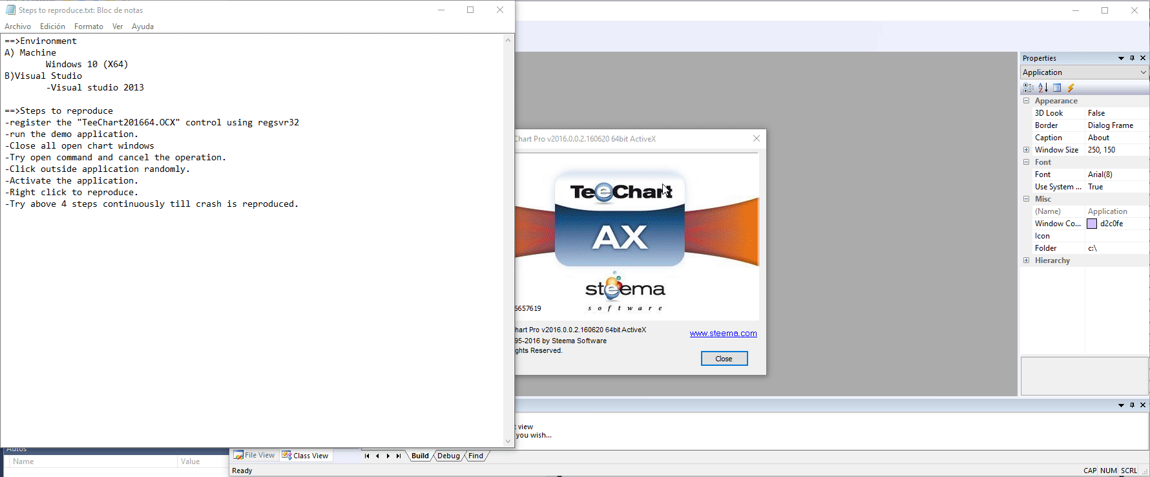
Task: Close the lower output panel
Action: tap(1143, 405)
